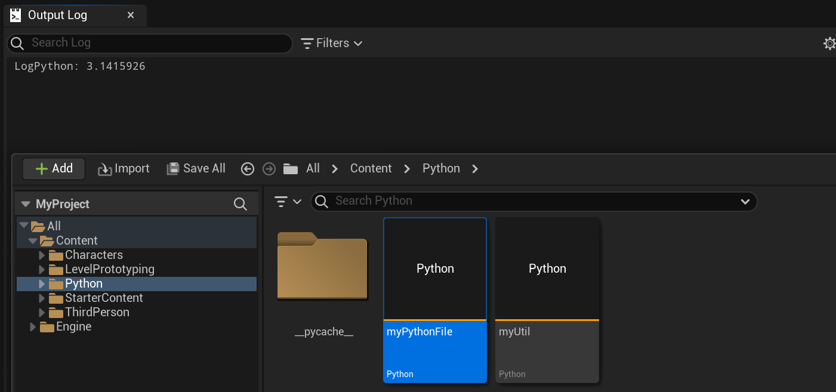Switch to the Output Log tab
The height and width of the screenshot is (392, 836).
click(57, 15)
